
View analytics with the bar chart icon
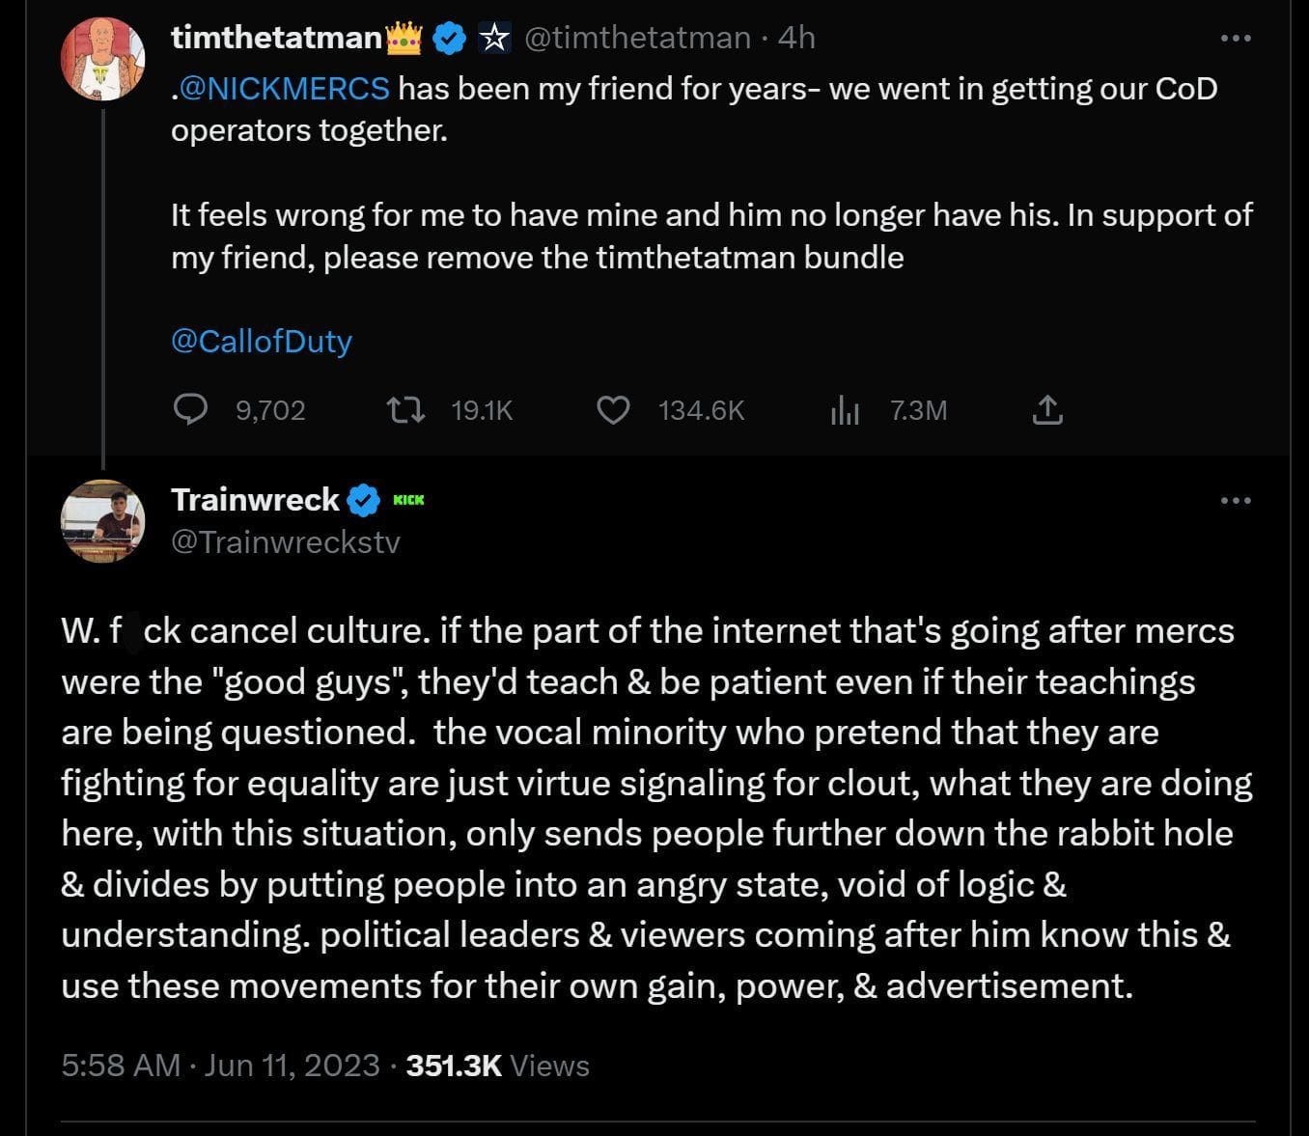[x=845, y=409]
